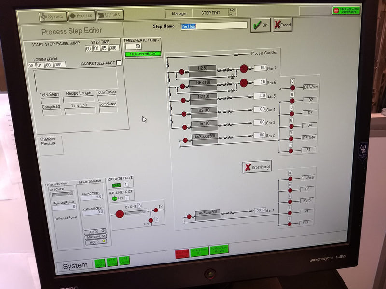Viewport: 386px width, 289px height.
Task: Select the AUTO automatch mode
Action: click(95, 231)
